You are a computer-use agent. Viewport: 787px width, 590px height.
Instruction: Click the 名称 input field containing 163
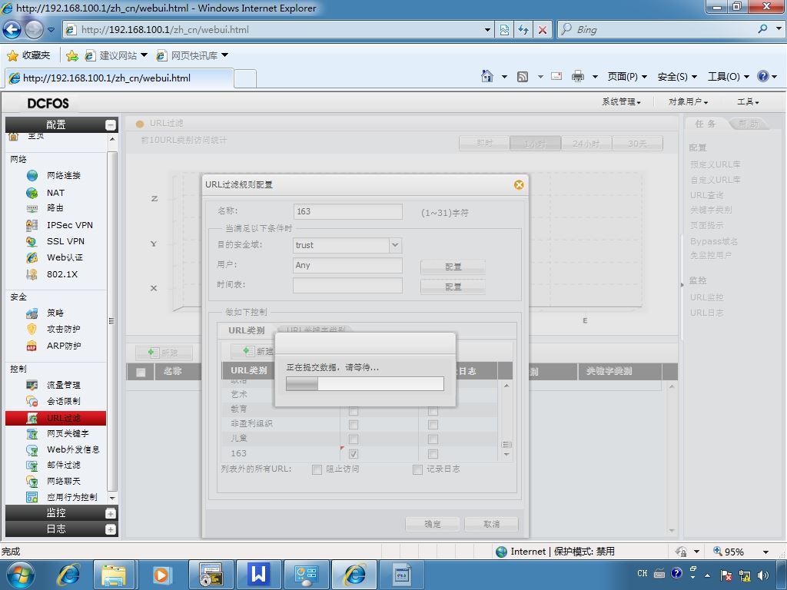point(348,211)
